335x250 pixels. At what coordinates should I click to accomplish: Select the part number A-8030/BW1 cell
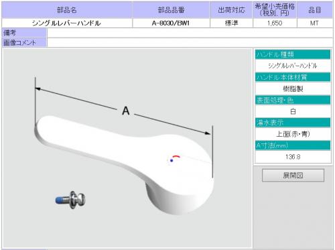[171, 23]
